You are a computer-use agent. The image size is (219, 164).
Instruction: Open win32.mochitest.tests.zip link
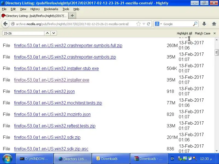click(58, 103)
